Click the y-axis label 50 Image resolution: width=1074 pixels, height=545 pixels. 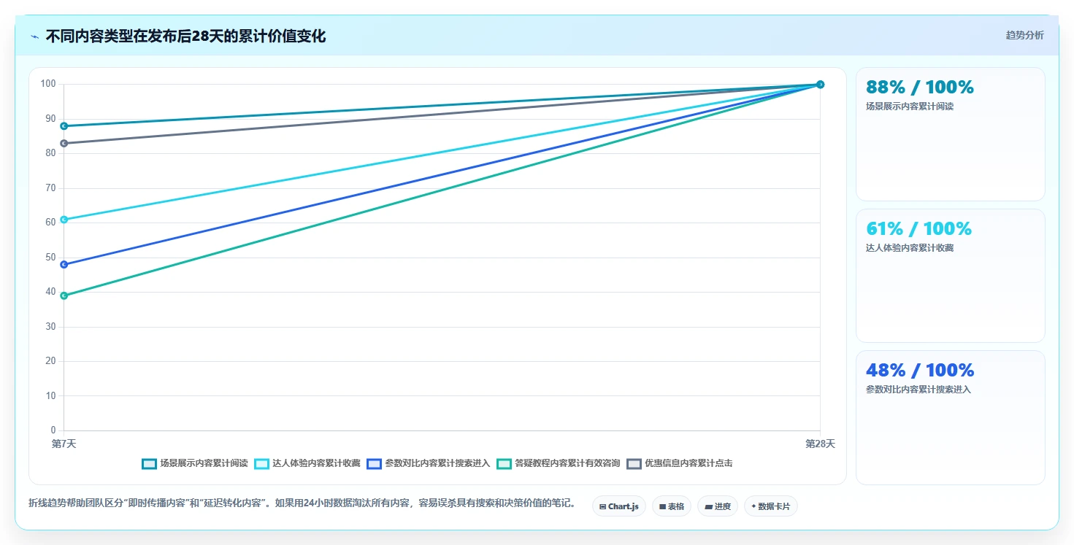[x=51, y=258]
